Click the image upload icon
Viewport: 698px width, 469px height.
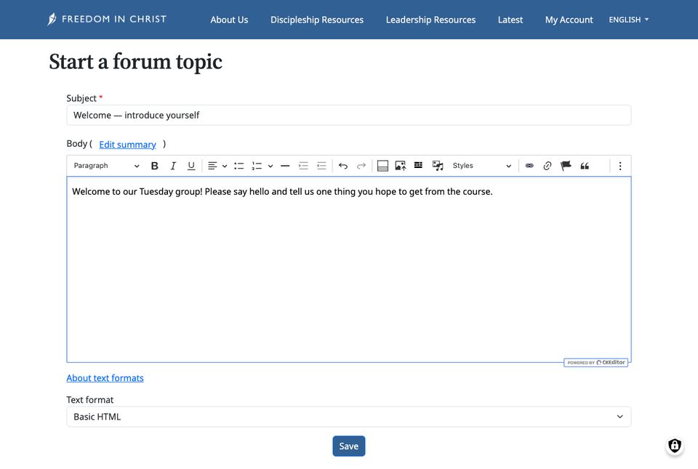pyautogui.click(x=400, y=166)
